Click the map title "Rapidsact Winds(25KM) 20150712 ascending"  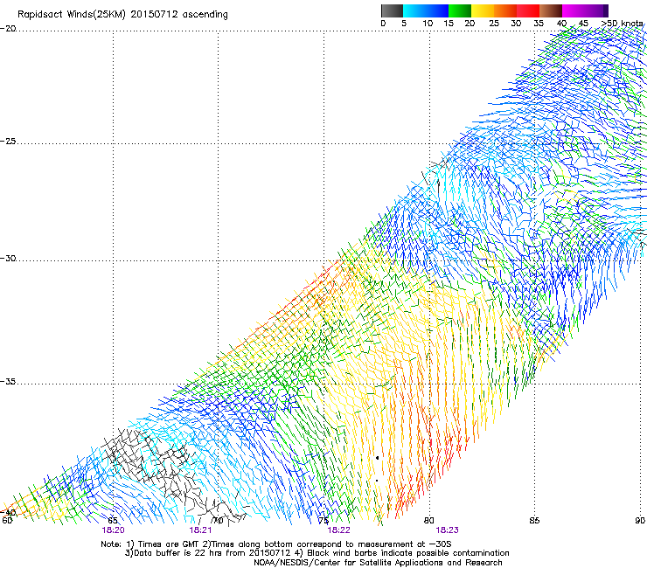(122, 15)
